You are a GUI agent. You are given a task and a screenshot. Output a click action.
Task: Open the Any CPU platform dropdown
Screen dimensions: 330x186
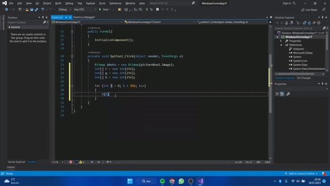(85, 9)
